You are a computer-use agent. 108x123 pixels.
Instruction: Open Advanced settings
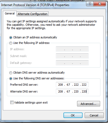tap(89, 104)
